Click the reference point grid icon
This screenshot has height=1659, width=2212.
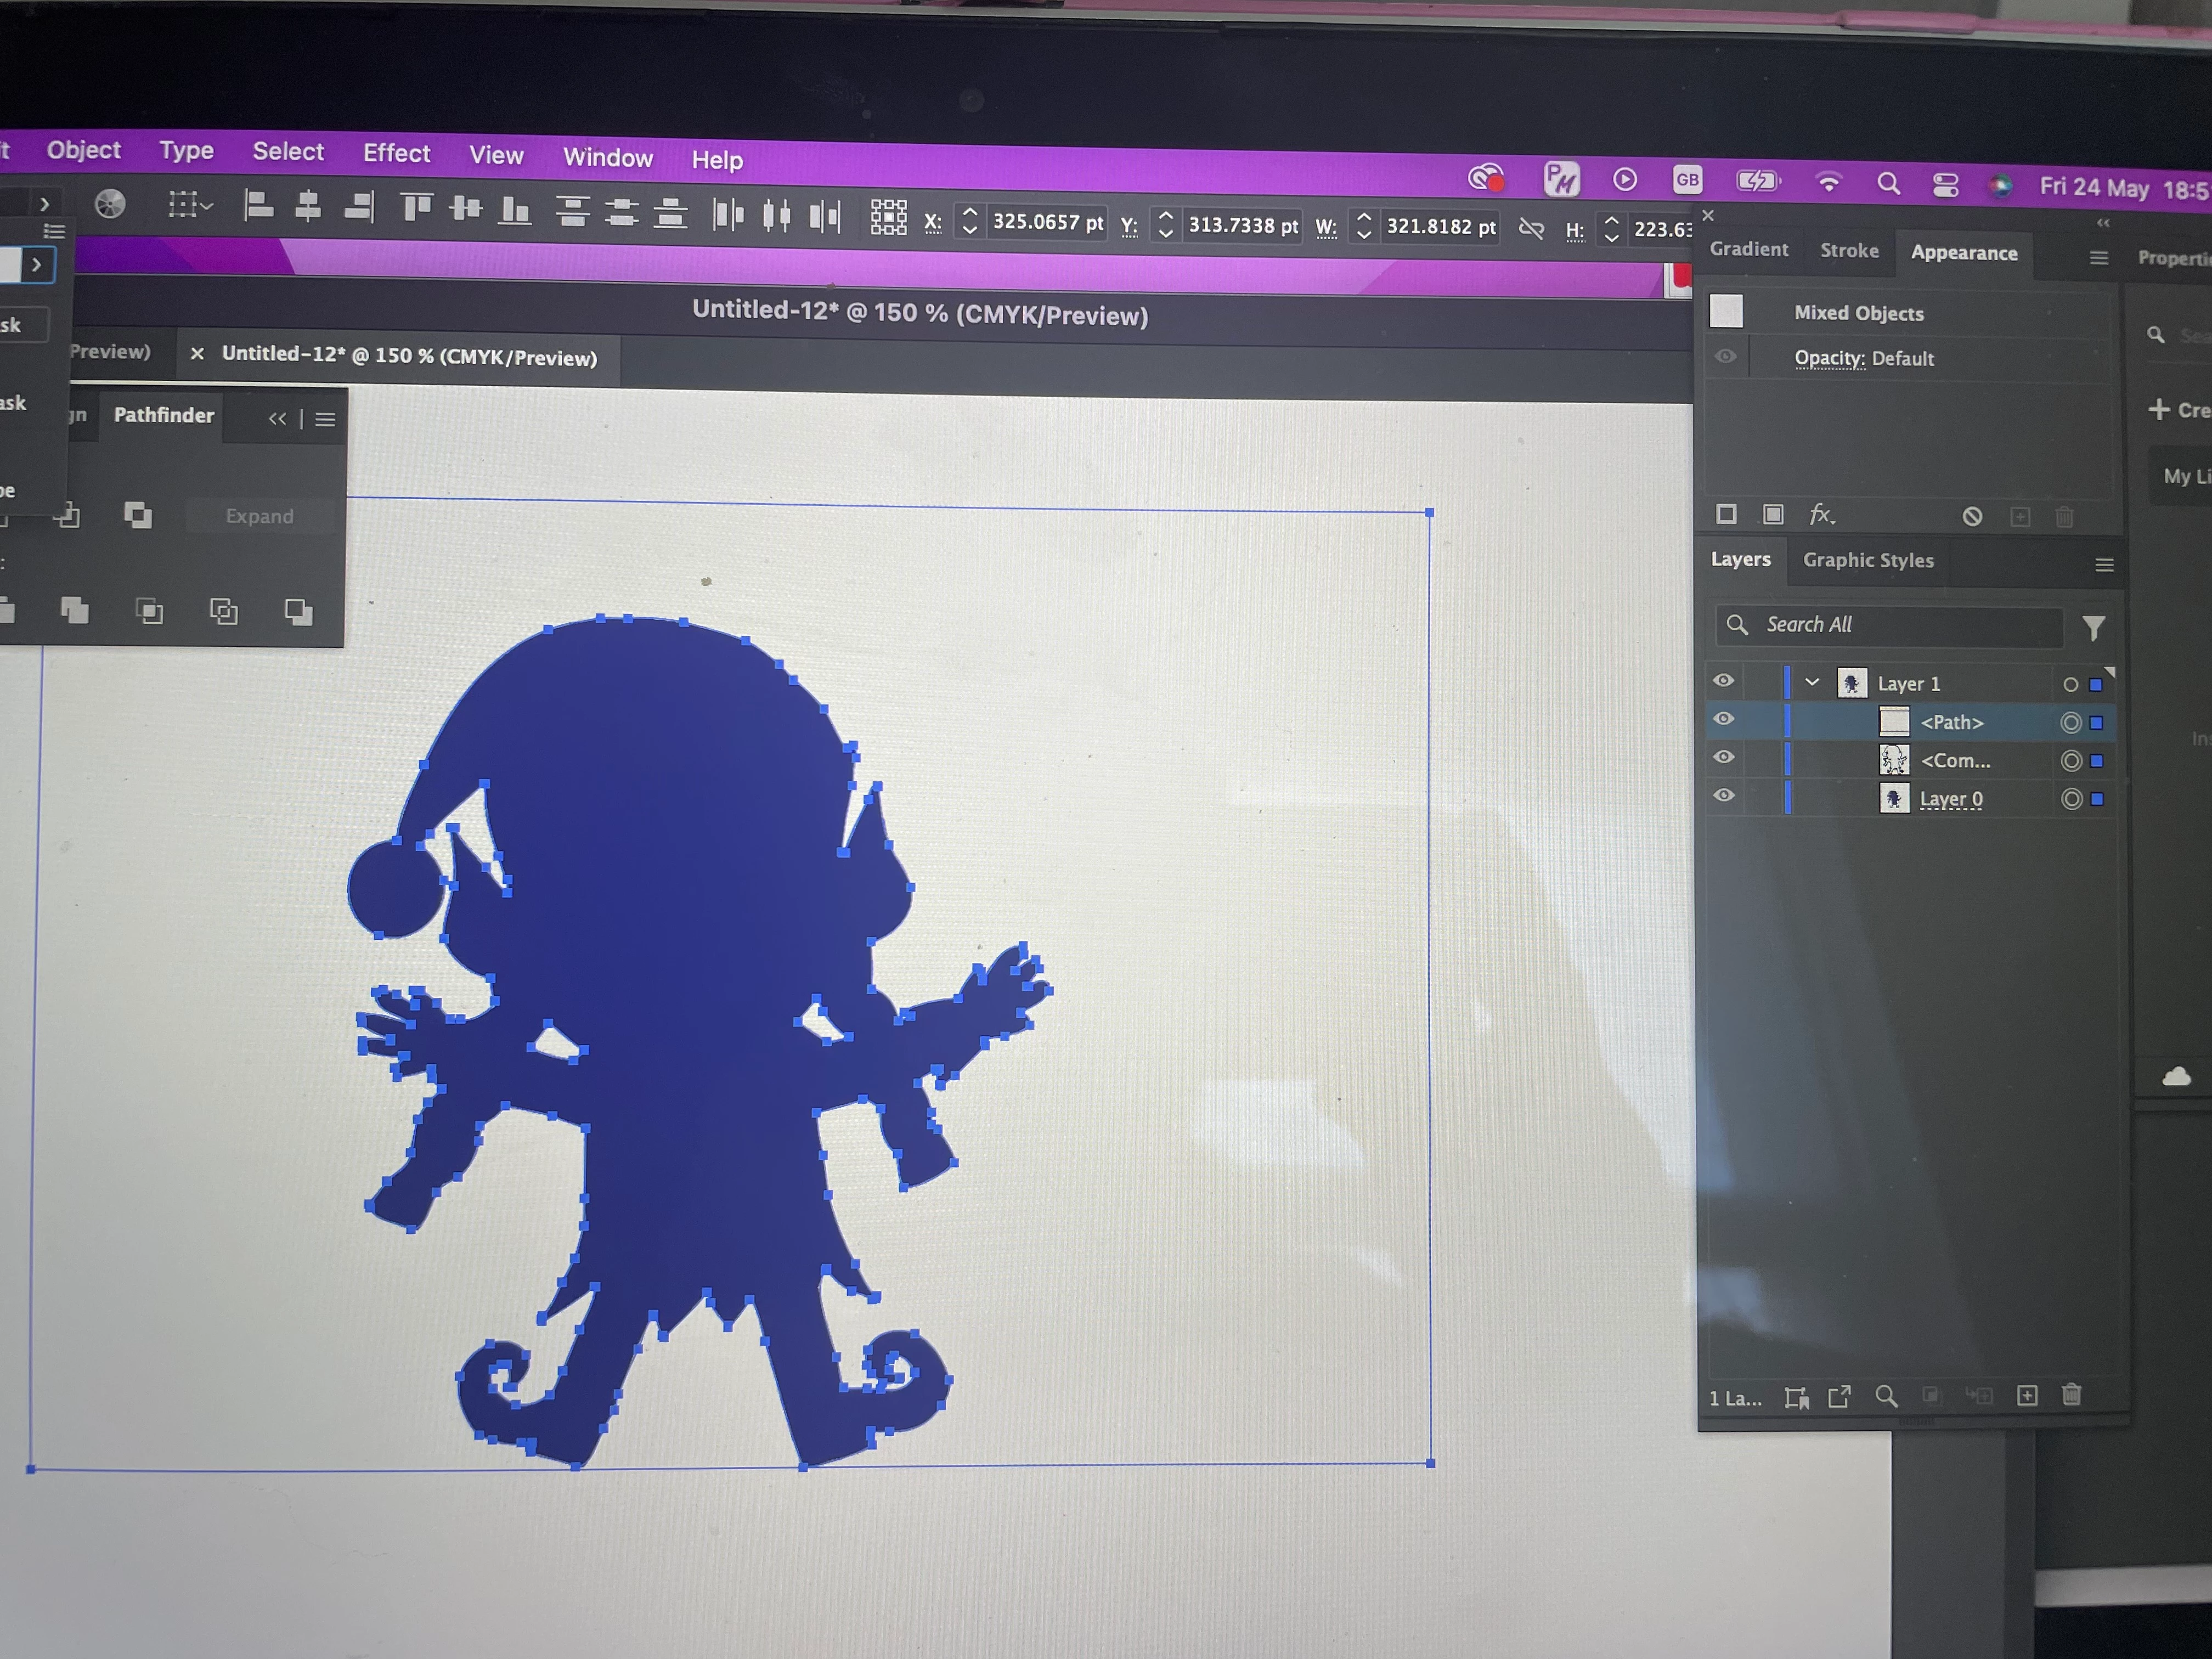888,217
